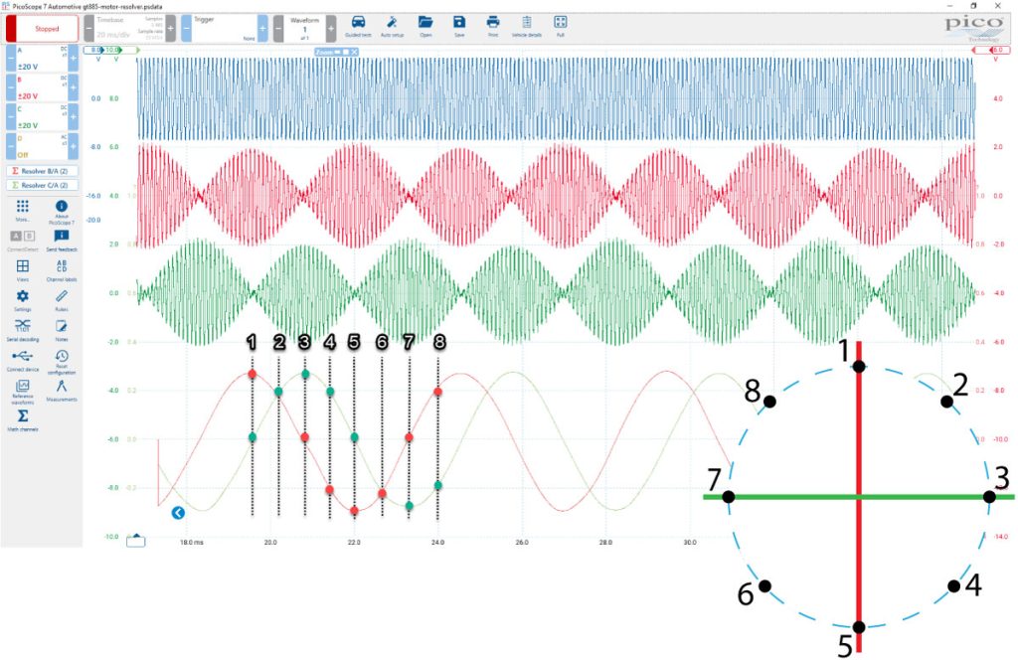Click the Resolver C/A button
This screenshot has width=1018, height=660.
pyautogui.click(x=42, y=185)
